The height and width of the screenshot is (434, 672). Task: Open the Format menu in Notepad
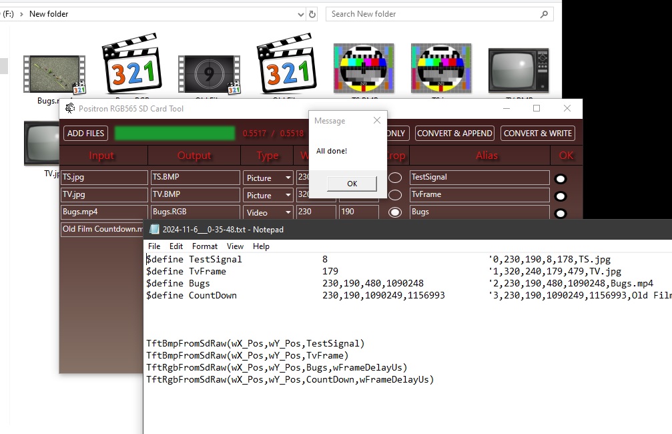(204, 246)
